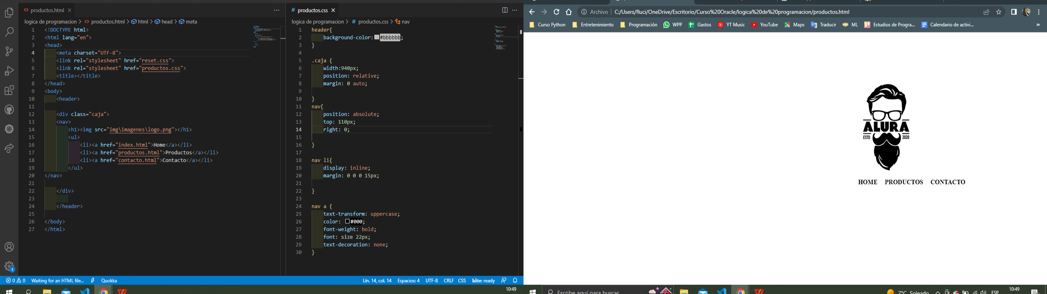Open VS Code notifications bell

tap(515, 281)
